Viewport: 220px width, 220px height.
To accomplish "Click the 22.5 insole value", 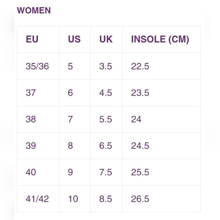I will 140,66.
